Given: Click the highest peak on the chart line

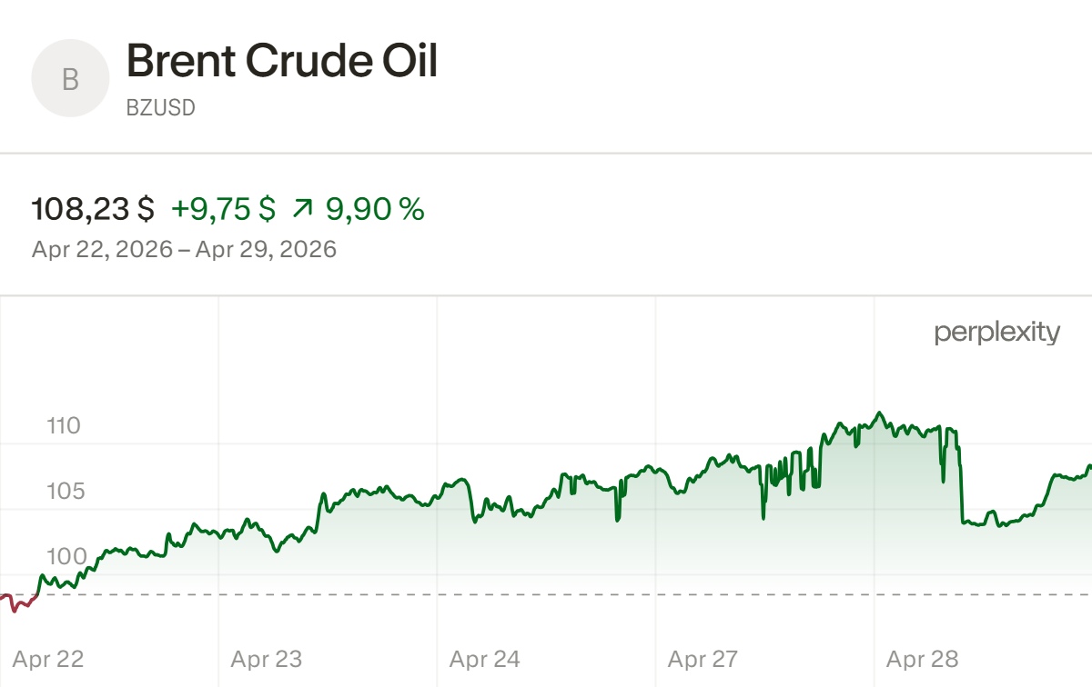Looking at the screenshot, I should [879, 413].
